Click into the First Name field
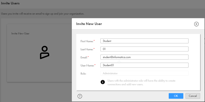205x102 pixels. 144,41
